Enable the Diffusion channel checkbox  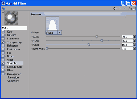(x=3, y=35)
